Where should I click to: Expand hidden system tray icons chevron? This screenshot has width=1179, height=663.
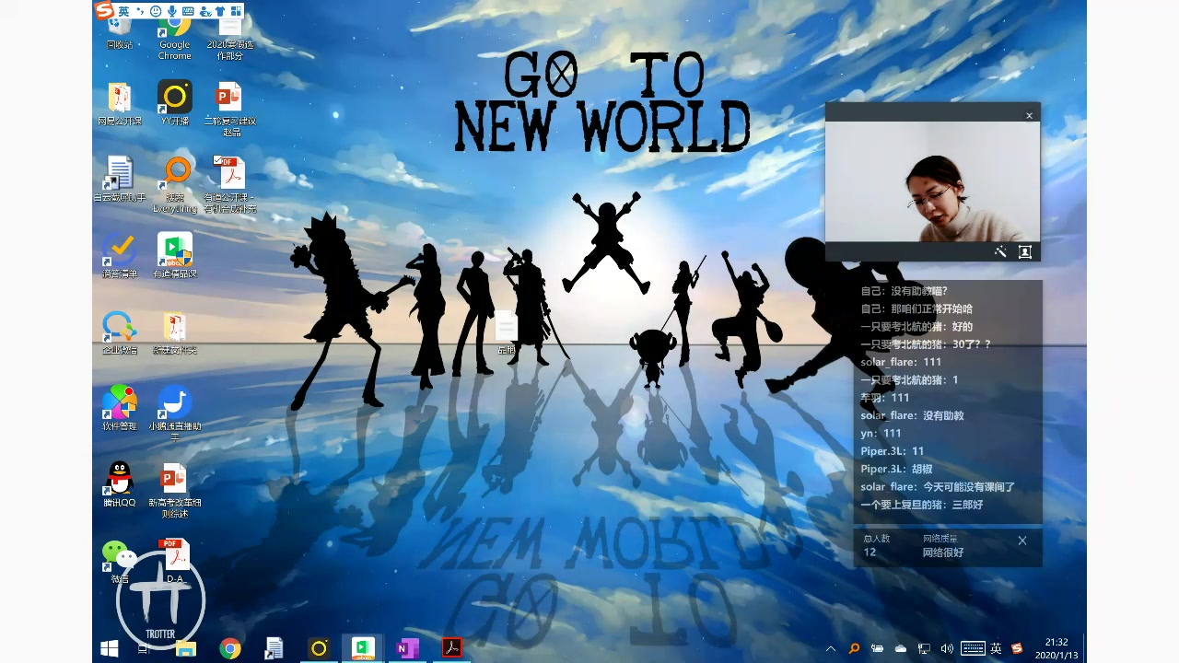click(830, 648)
